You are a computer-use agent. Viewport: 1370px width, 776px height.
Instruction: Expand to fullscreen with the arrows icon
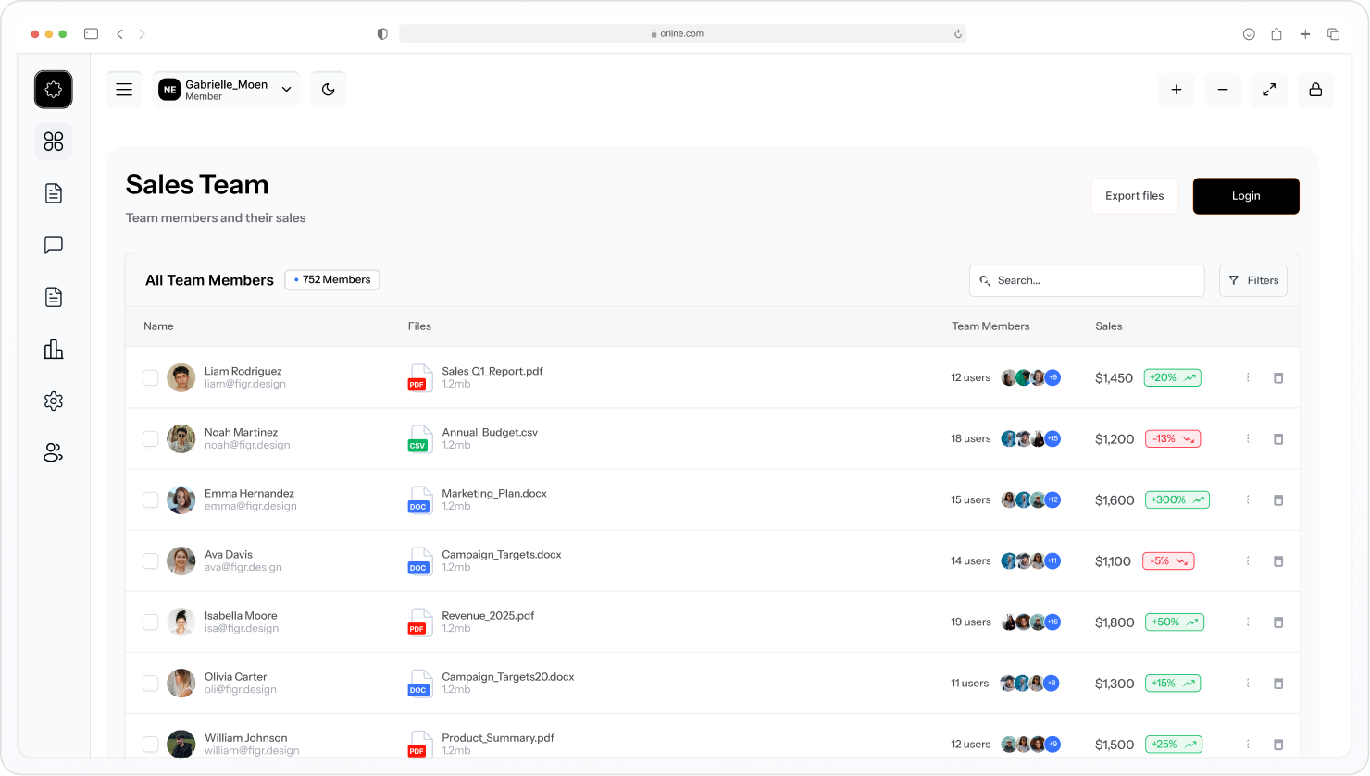coord(1269,90)
